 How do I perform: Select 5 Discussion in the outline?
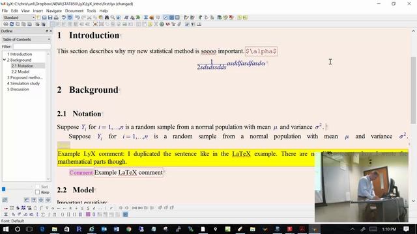point(18,89)
